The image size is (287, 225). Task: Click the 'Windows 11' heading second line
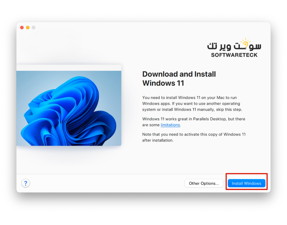click(163, 83)
